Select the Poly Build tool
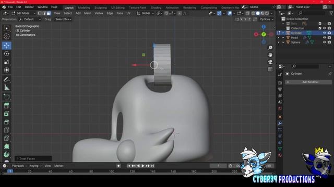Image resolution: width=334 pixels, height=187 pixels. click(x=7, y=146)
